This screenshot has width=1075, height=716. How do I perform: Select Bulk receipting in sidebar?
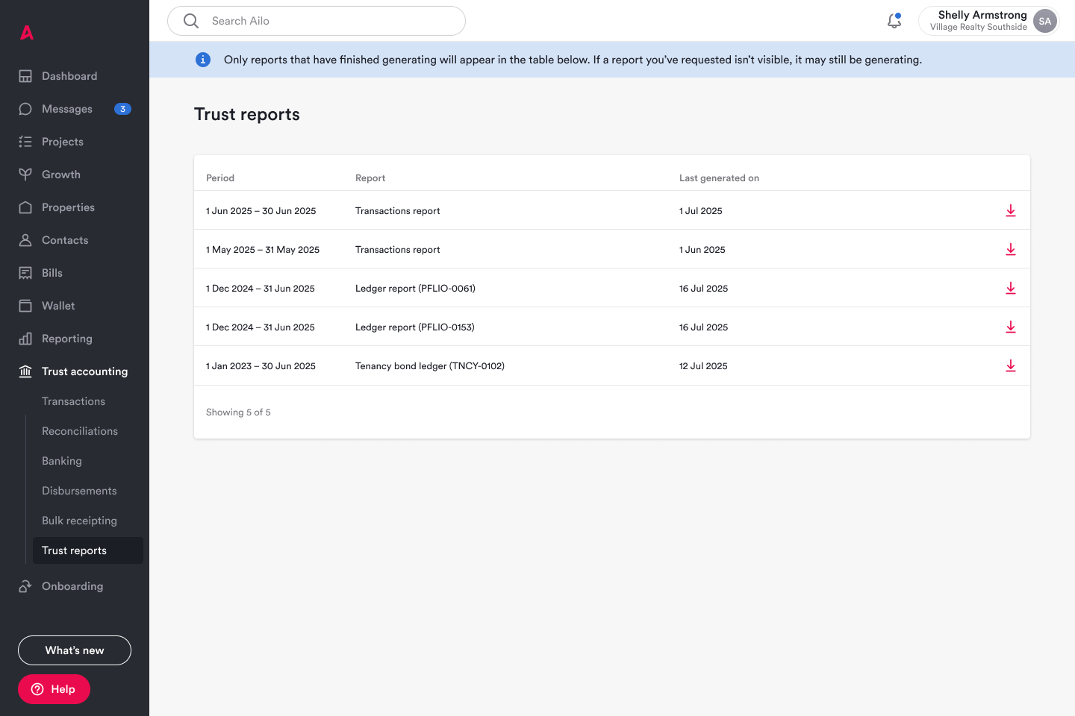[x=79, y=521]
